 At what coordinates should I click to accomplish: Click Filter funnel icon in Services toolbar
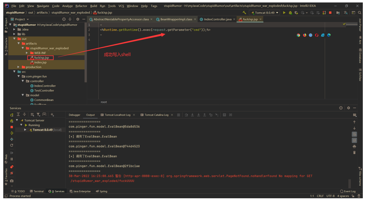click(38, 115)
